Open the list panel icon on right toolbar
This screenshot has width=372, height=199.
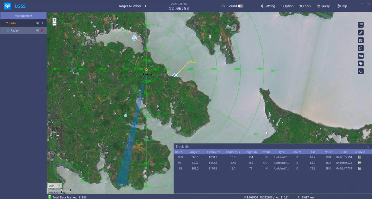pyautogui.click(x=361, y=25)
